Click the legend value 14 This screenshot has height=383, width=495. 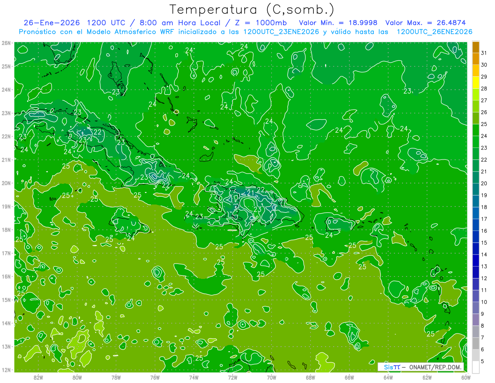(484, 255)
